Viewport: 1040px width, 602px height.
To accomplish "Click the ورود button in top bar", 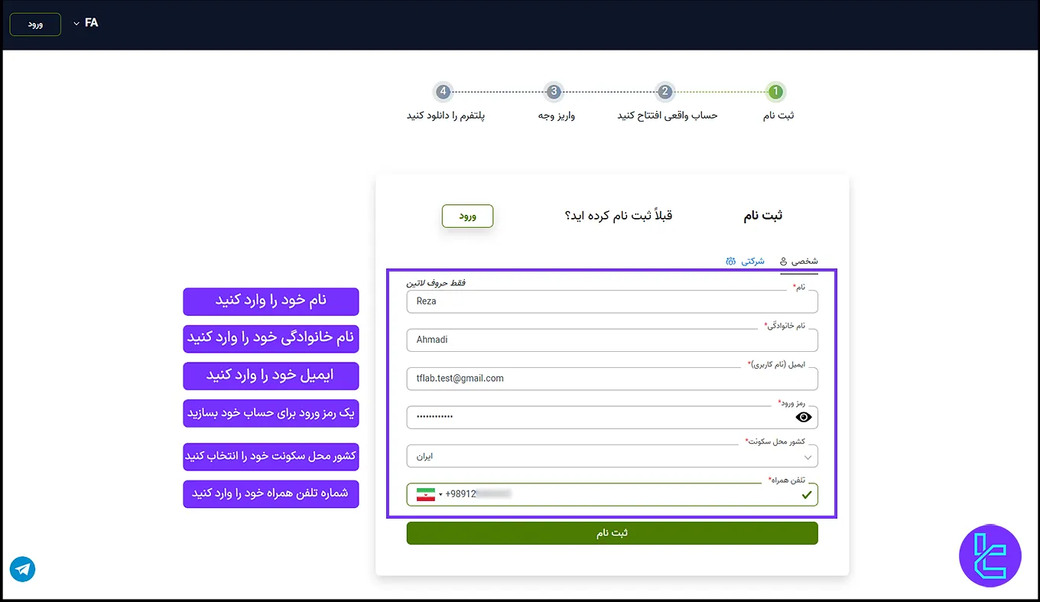I will (35, 24).
